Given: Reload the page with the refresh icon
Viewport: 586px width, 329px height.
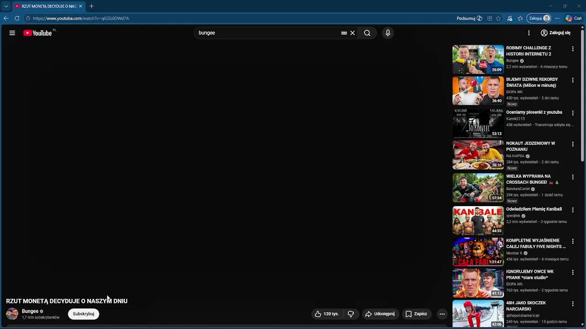Looking at the screenshot, I should [x=17, y=18].
